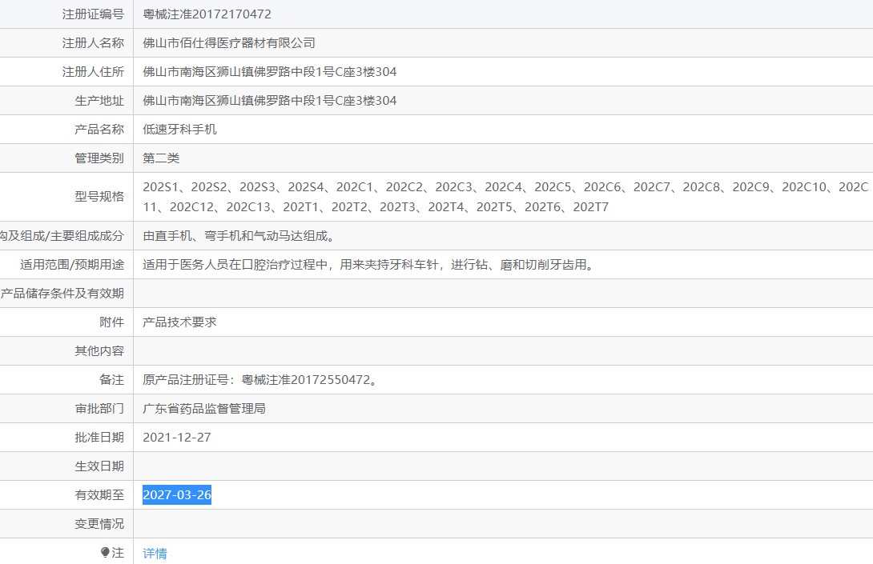Click the product name 低速牙科手机
This screenshot has width=873, height=564.
coord(180,130)
